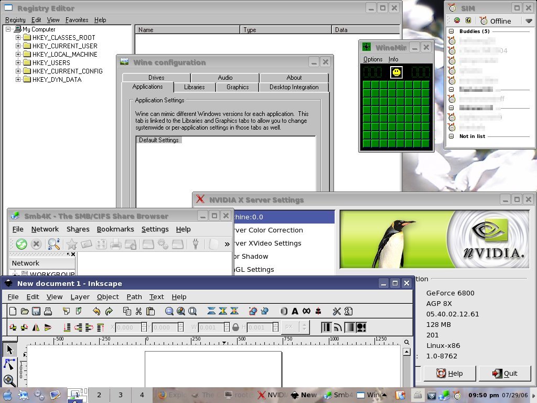Click the Zoom to page icon in Inkscape

(x=192, y=311)
